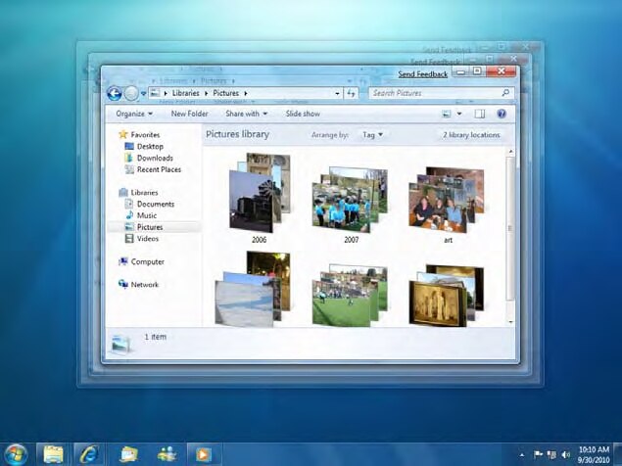Select the green soccer field picture stack
Viewport: 622px width, 466px height.
pos(350,296)
